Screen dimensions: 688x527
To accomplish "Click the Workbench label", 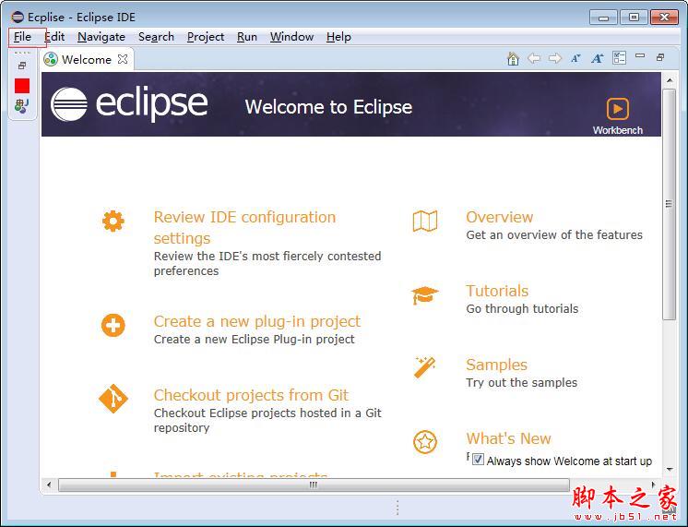I will 617,130.
